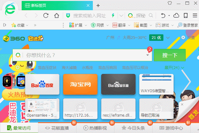Expand the weather details chevron
The image size is (199, 133).
(x=168, y=38)
